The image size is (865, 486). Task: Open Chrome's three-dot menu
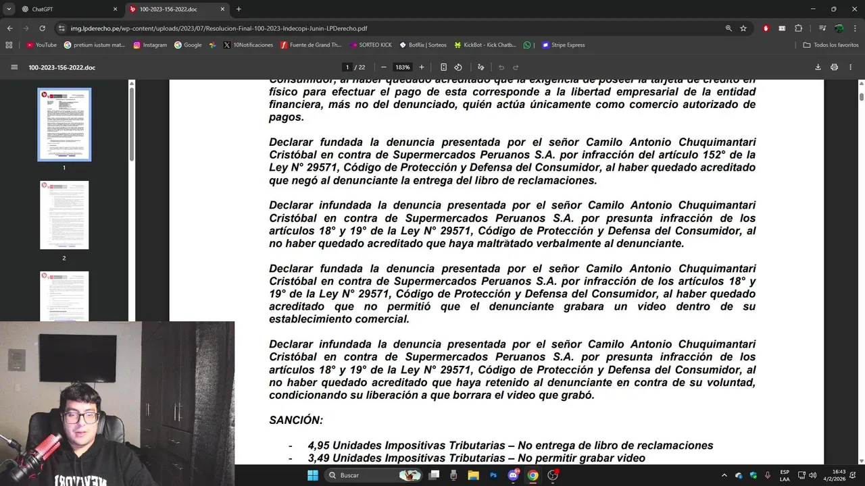[855, 28]
